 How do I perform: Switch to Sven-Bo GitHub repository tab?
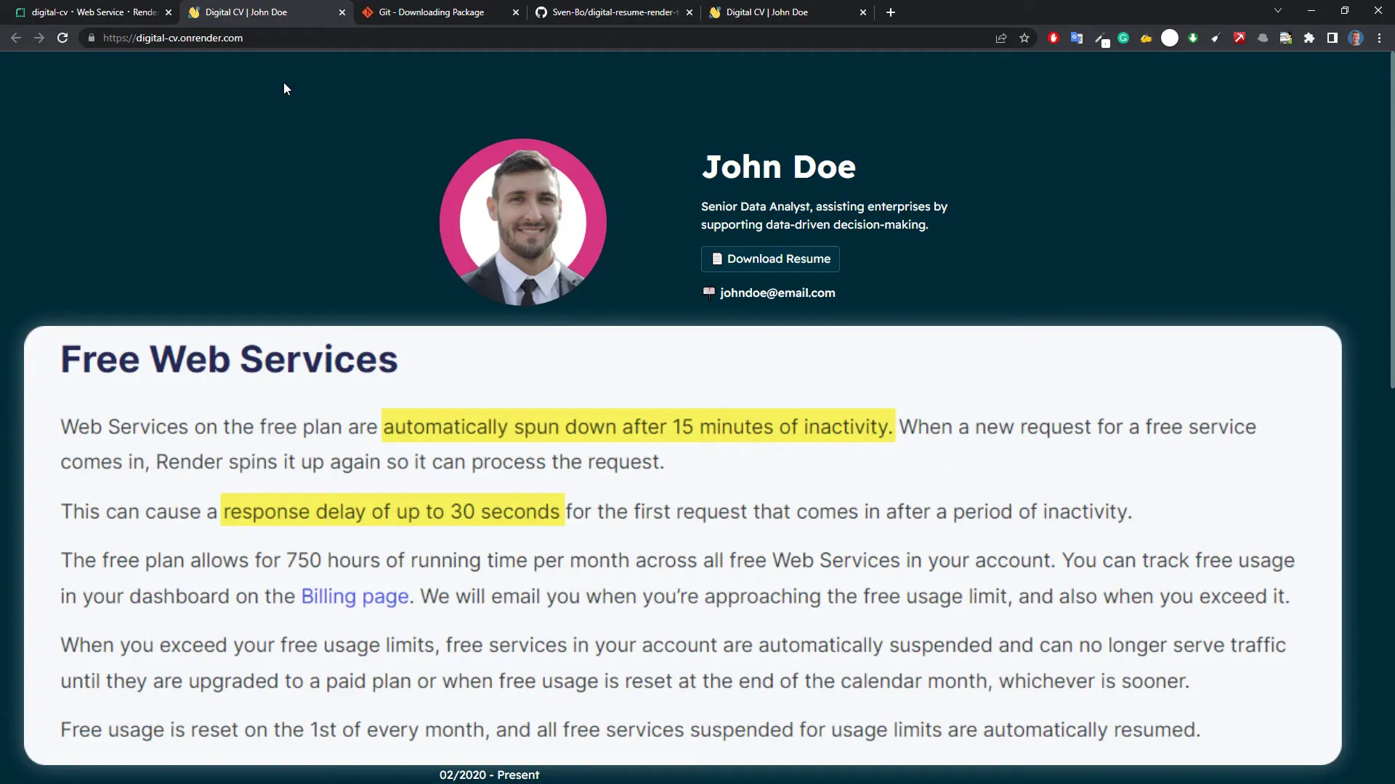[x=615, y=12]
